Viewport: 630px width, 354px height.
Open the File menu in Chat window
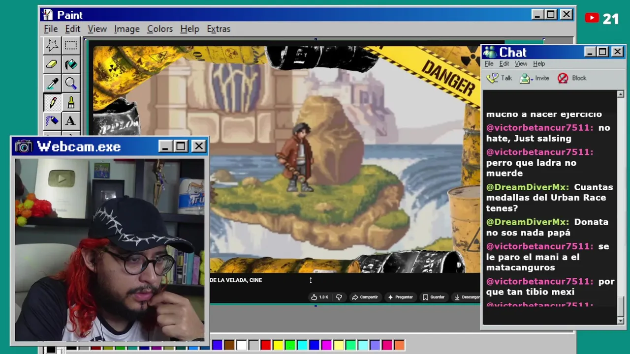489,64
